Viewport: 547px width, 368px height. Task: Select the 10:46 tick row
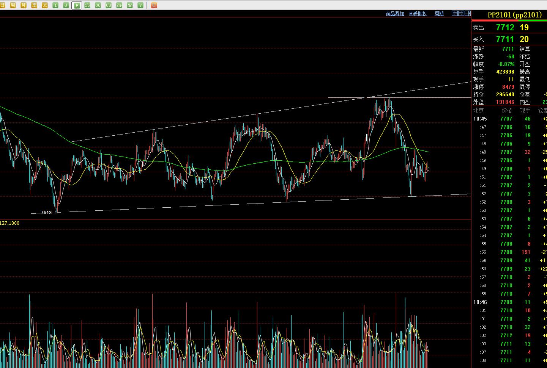click(509, 302)
